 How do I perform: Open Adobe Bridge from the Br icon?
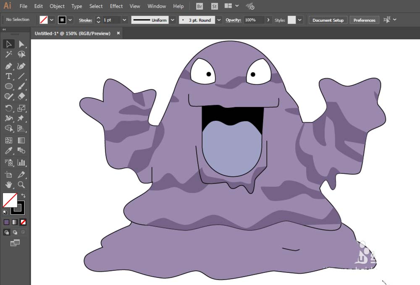click(x=200, y=6)
